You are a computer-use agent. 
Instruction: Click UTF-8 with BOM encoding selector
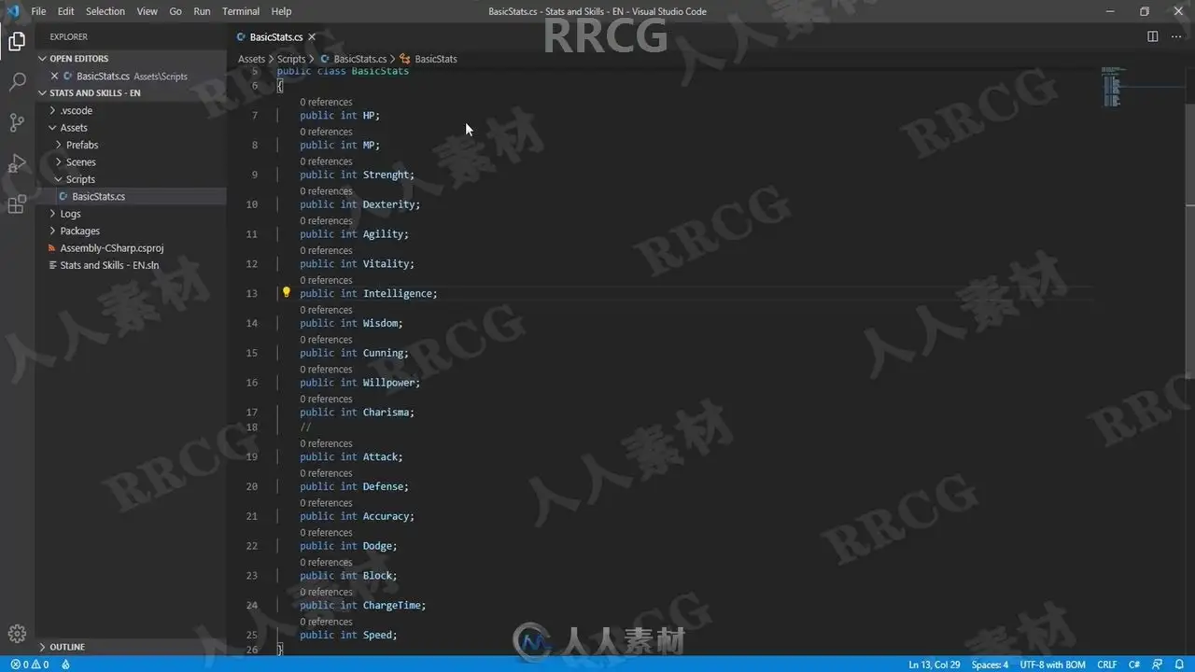(1052, 665)
